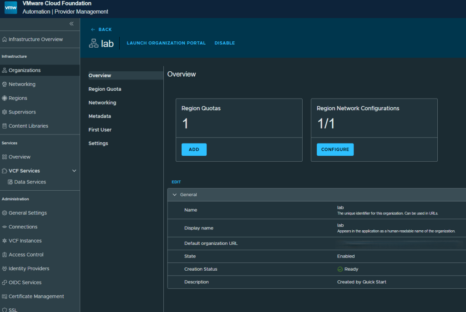Click the Content Libraries icon
This screenshot has width=466, height=312.
(5, 126)
